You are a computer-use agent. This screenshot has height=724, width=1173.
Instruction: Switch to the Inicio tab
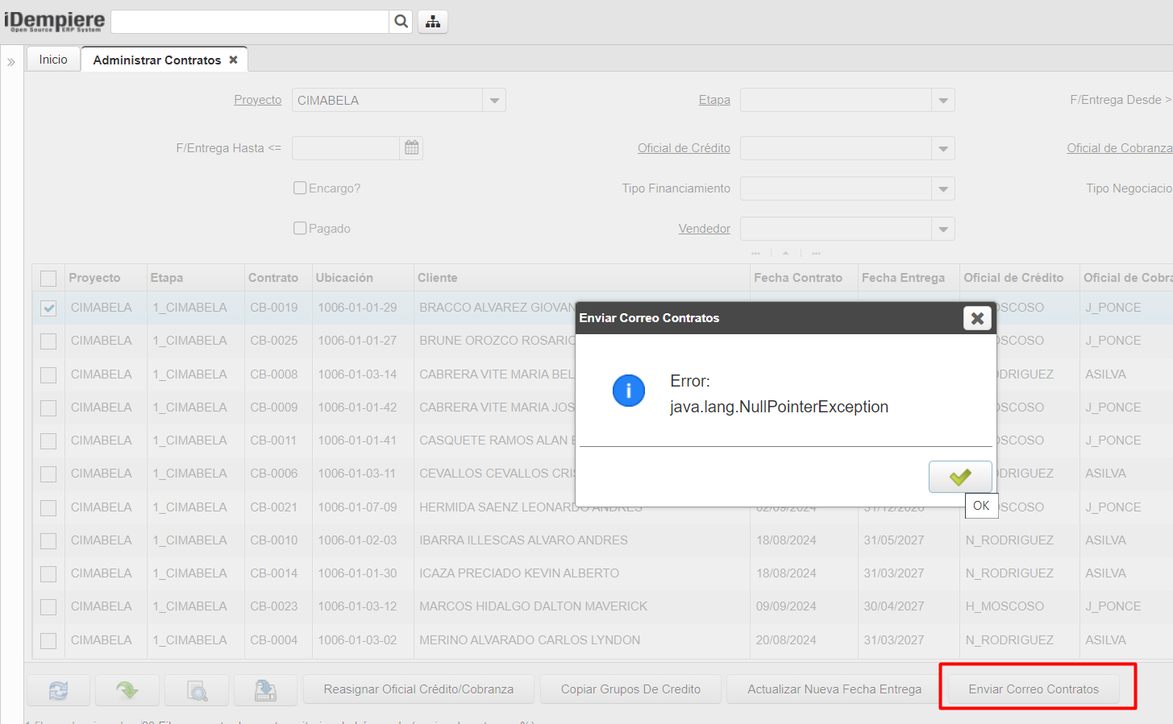[x=53, y=60]
